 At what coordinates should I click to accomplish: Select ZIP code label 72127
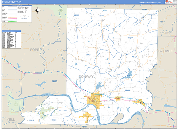click(x=127, y=90)
